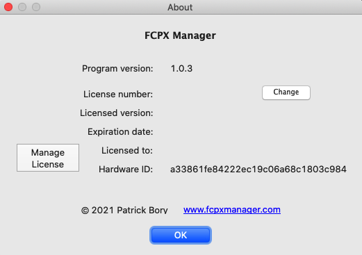
Task: Confirm the dialog with the OK button
Action: pos(181,235)
